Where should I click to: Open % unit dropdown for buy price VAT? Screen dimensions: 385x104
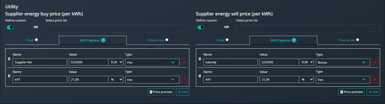click(x=116, y=80)
